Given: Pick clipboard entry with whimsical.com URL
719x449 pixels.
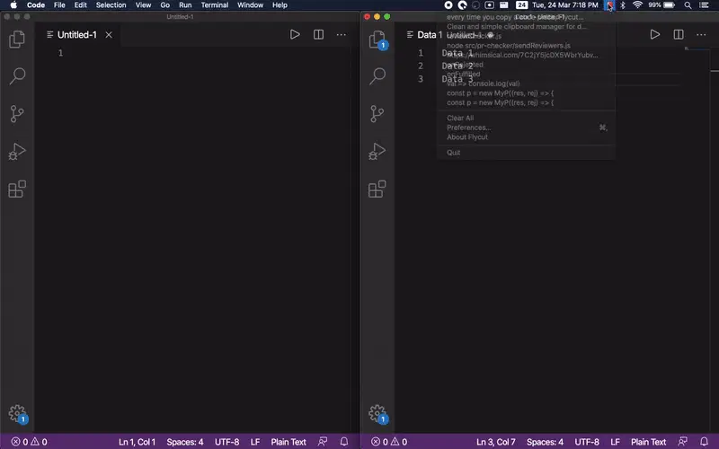Looking at the screenshot, I should point(526,55).
